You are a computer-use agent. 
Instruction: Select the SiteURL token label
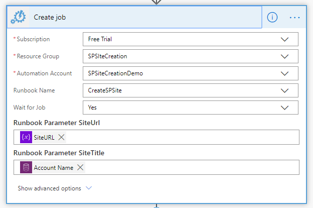point(44,137)
